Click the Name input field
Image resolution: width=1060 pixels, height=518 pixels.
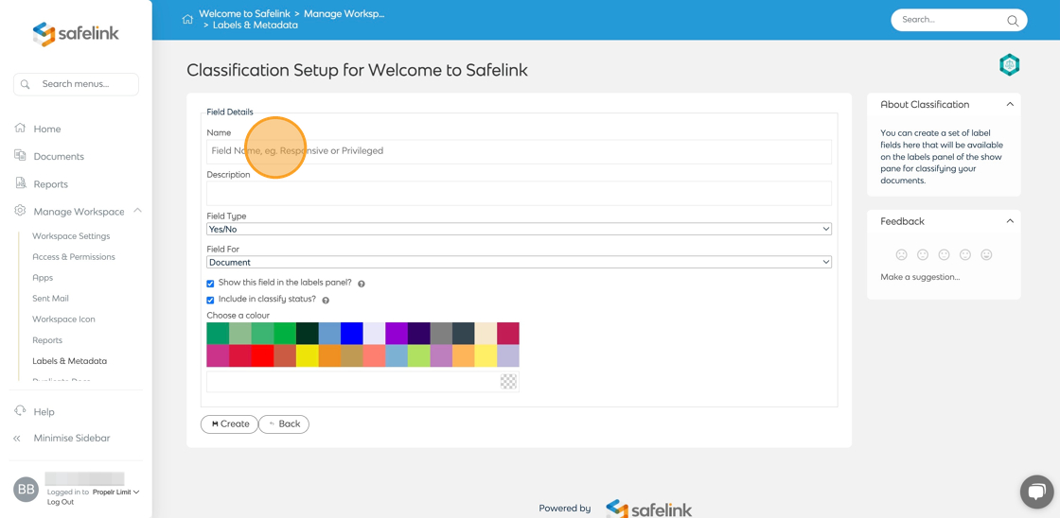pyautogui.click(x=519, y=151)
